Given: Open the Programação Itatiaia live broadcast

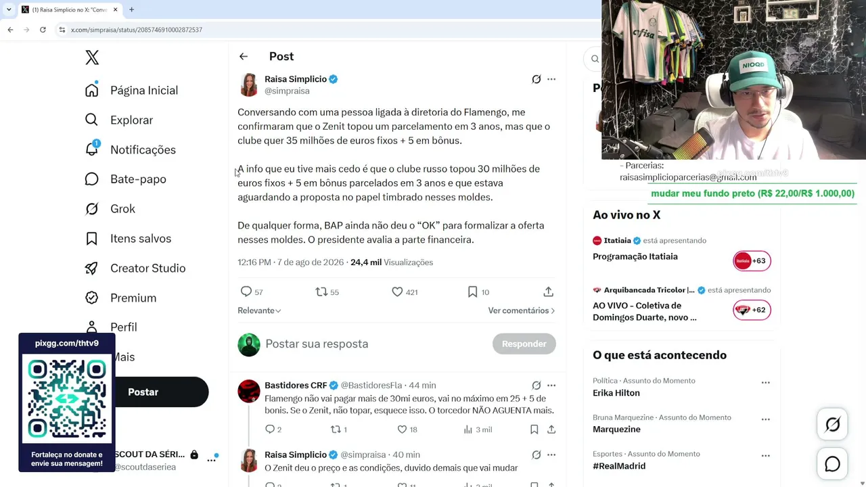Looking at the screenshot, I should click(x=635, y=257).
